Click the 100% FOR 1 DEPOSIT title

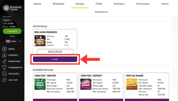[x=91, y=76]
